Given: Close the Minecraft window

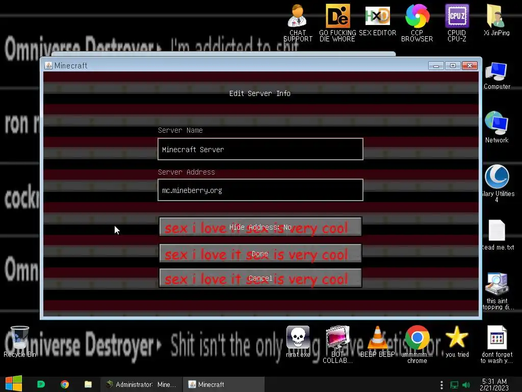Looking at the screenshot, I should pyautogui.click(x=469, y=66).
